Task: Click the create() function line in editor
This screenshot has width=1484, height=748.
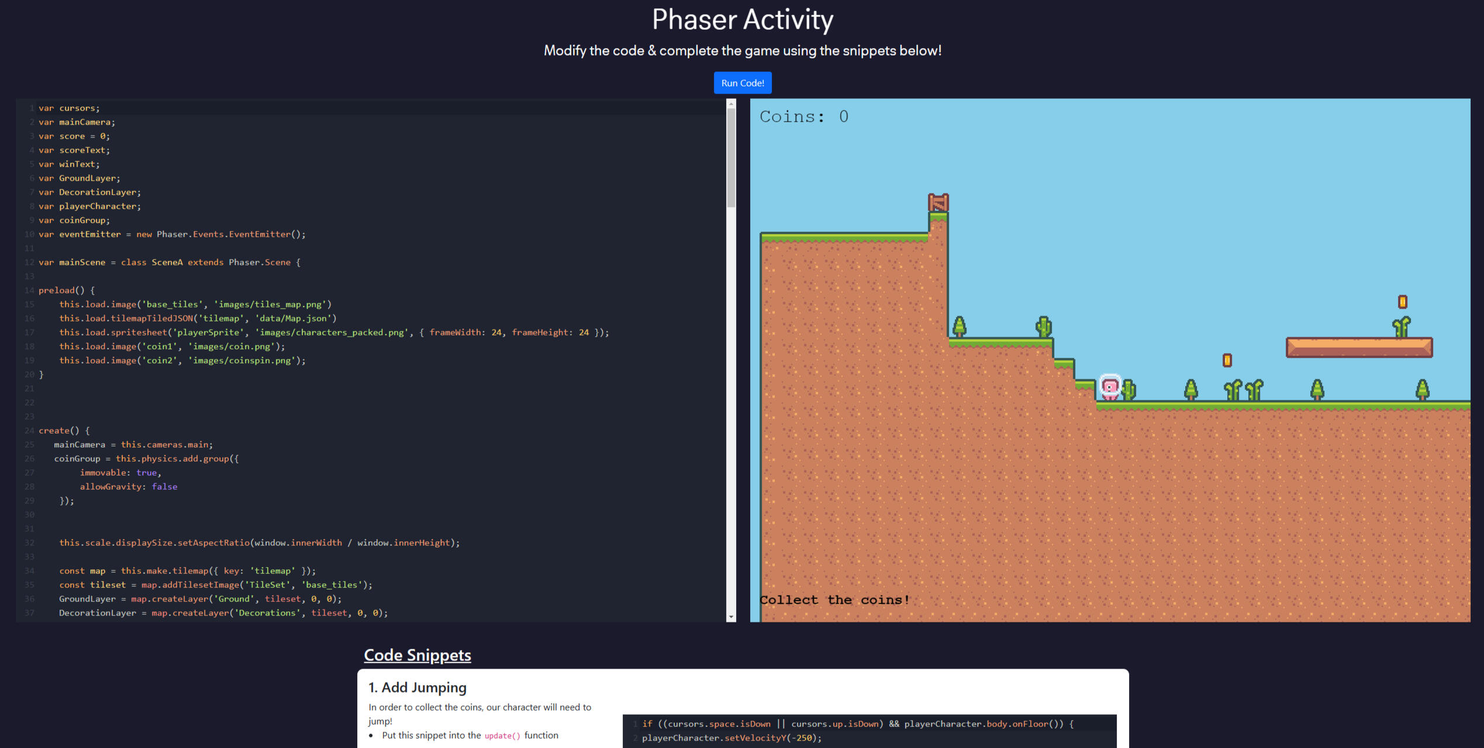Action: point(64,431)
